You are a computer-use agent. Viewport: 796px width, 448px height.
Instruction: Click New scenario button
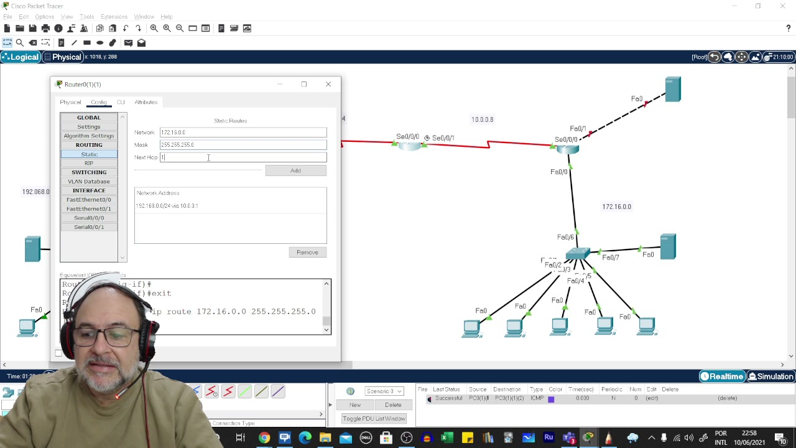[x=355, y=405]
